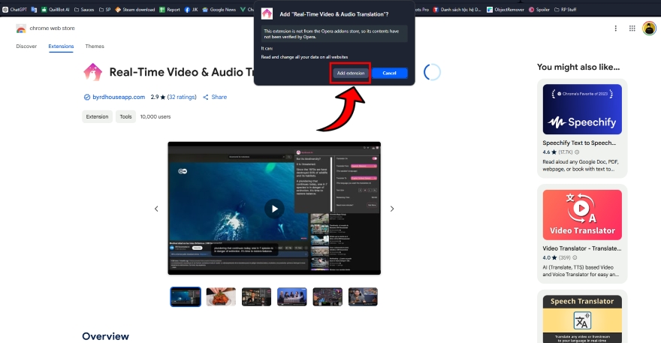The height and width of the screenshot is (343, 661).
Task: Switch to the Themes tab
Action: [95, 47]
